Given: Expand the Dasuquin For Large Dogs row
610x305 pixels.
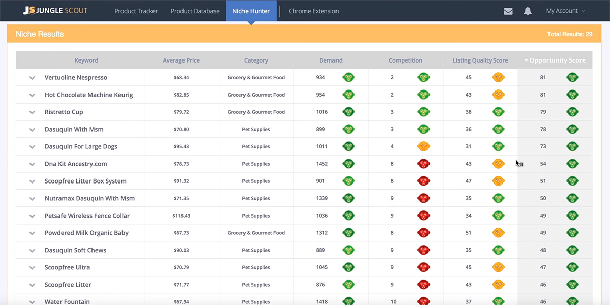Looking at the screenshot, I should click(x=32, y=147).
